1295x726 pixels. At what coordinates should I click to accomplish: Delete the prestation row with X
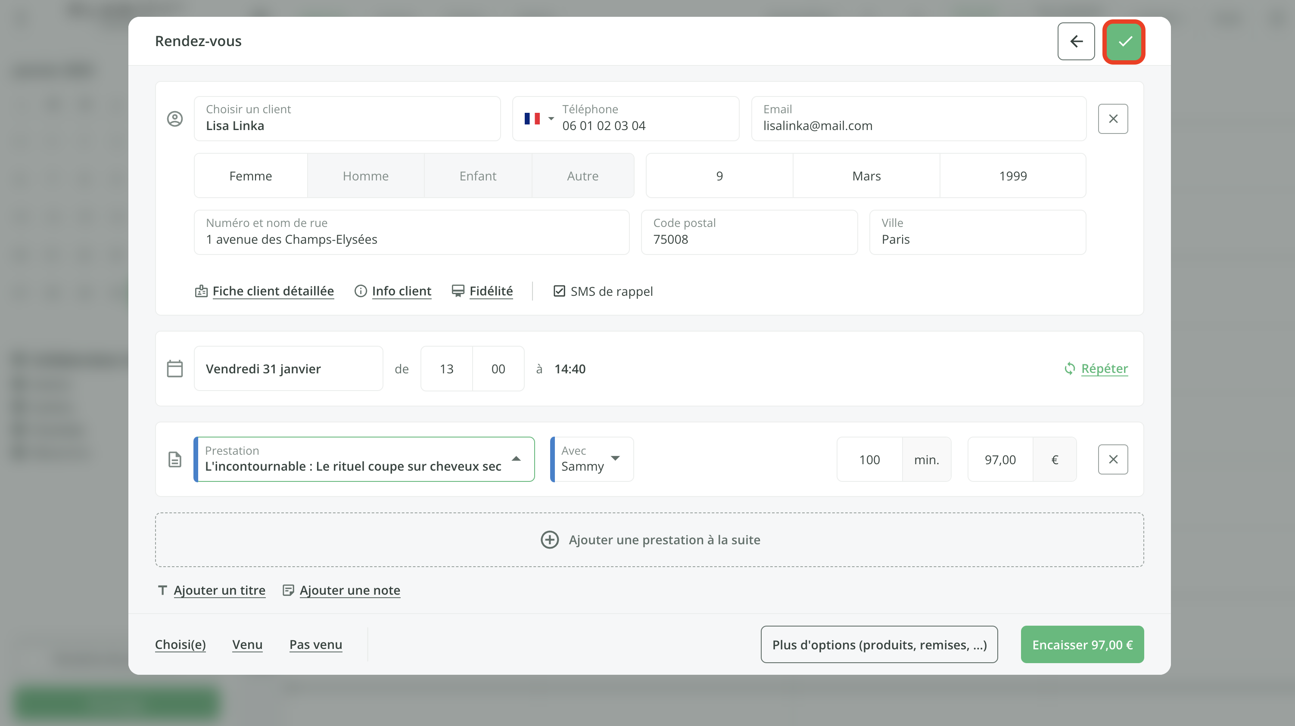click(x=1112, y=459)
